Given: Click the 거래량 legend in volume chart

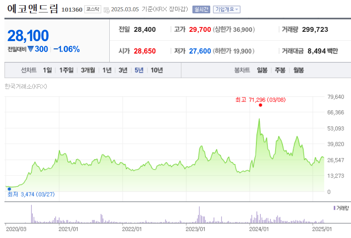Looking at the screenshot, I should pyautogui.click(x=341, y=208).
